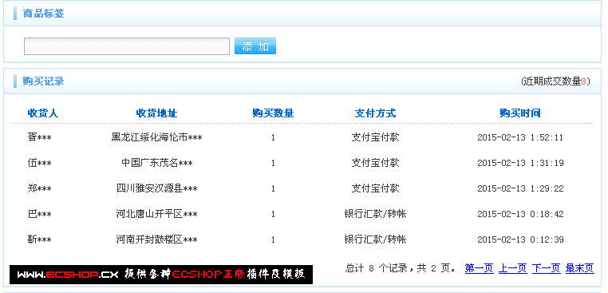Select recipient 晋***
Image resolution: width=608 pixels, height=293 pixels.
point(40,137)
